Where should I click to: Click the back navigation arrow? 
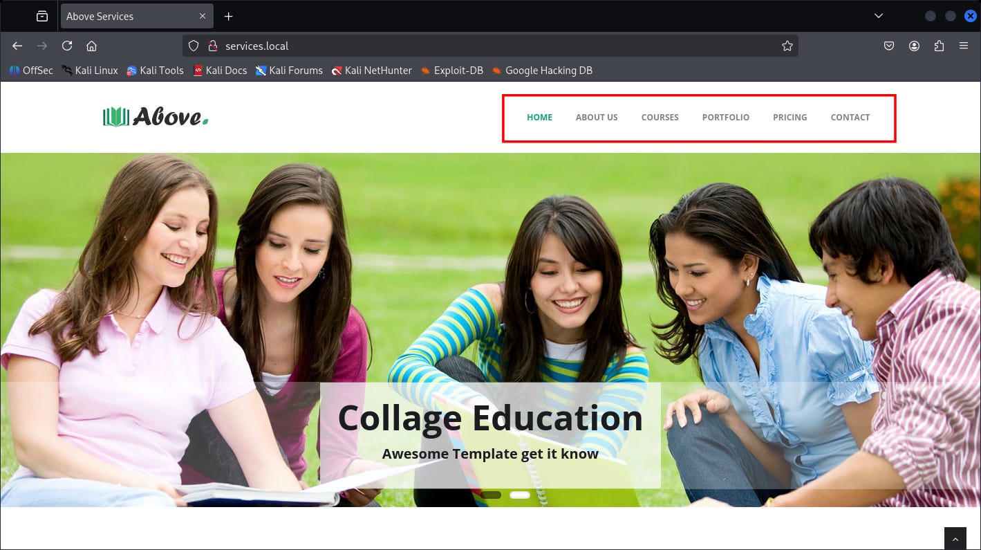pyautogui.click(x=17, y=46)
